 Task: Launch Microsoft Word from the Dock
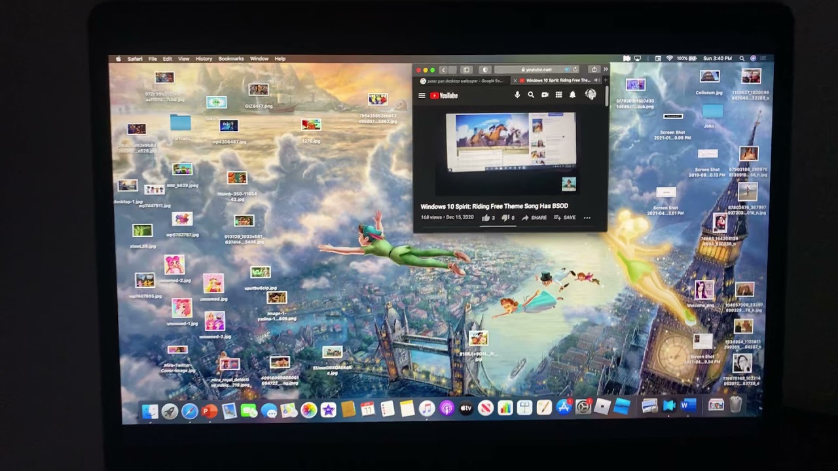688,406
